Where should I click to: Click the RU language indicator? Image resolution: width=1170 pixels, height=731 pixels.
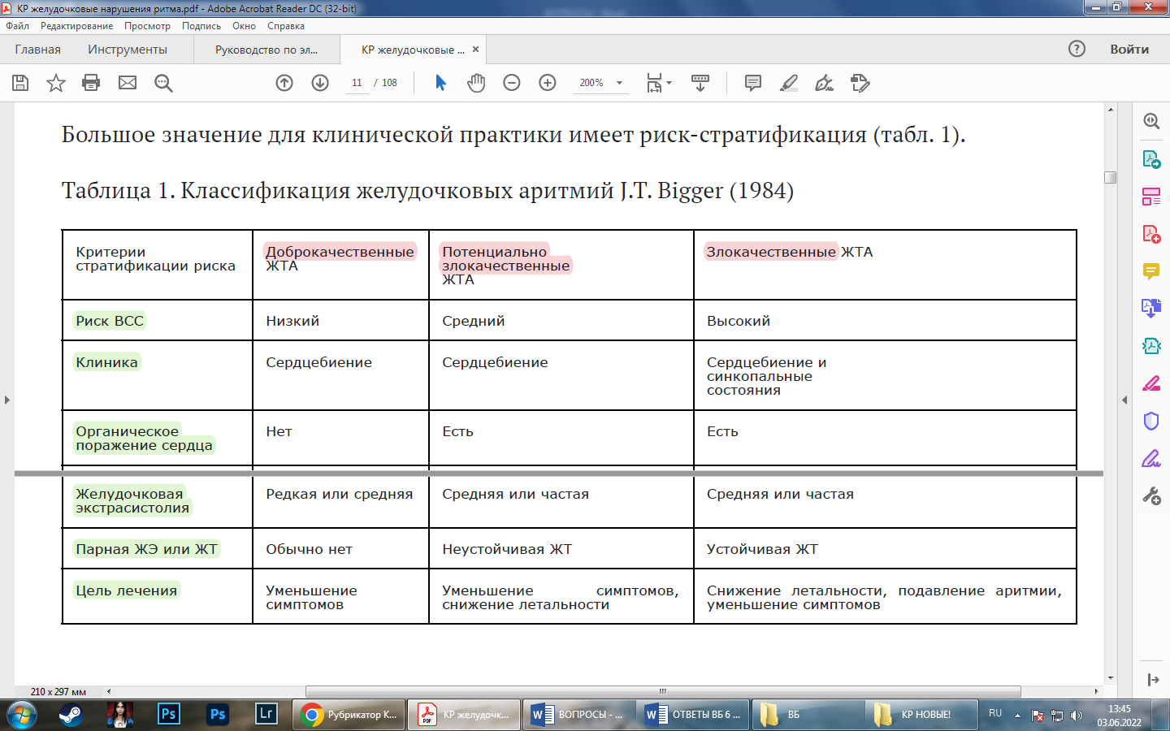coord(995,713)
